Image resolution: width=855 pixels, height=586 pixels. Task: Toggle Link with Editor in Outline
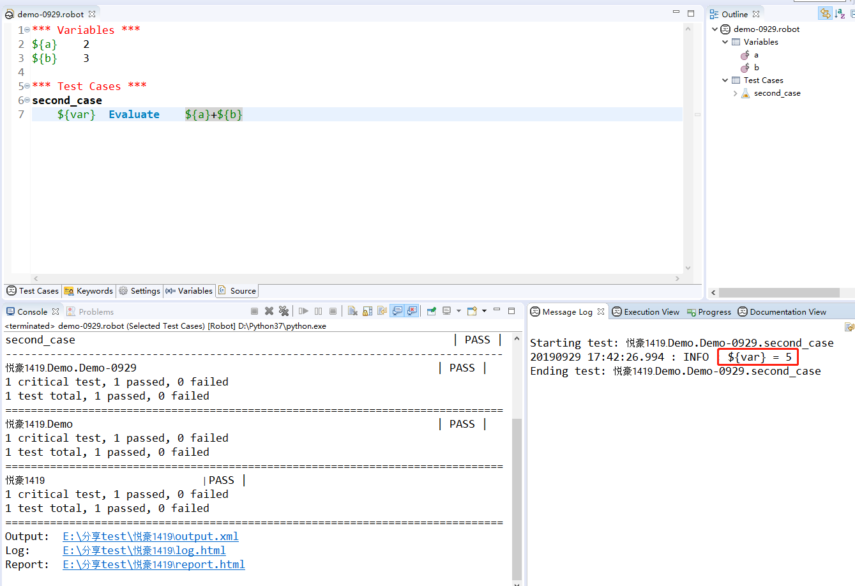pos(826,13)
